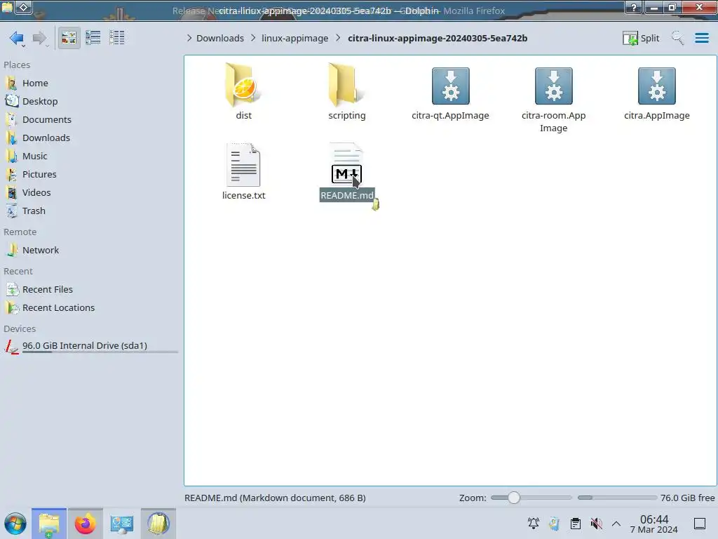This screenshot has width=718, height=539.
Task: Switch to Firefox in taskbar
Action: click(x=85, y=524)
